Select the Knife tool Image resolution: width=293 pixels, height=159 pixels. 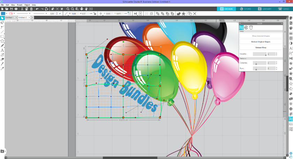pos(2,64)
